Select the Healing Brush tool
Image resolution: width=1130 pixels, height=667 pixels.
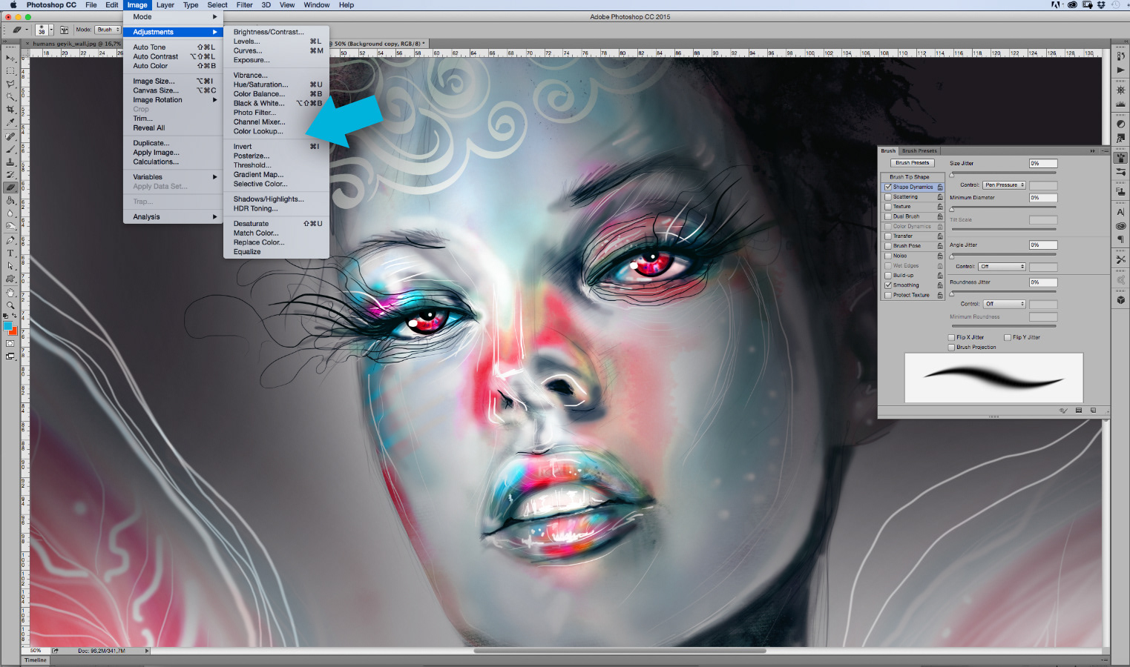point(10,136)
